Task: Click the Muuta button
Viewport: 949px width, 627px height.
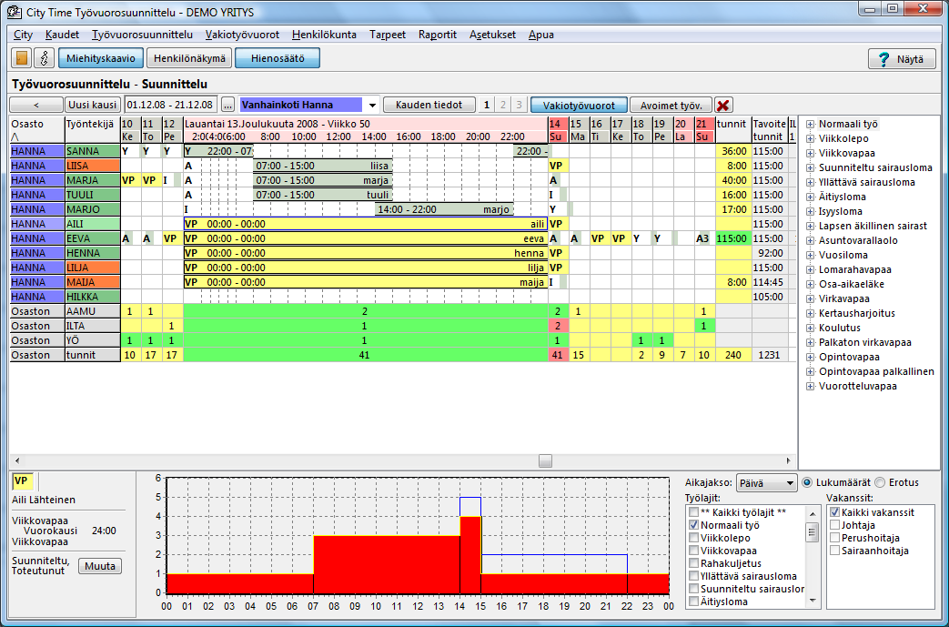Action: (x=100, y=566)
